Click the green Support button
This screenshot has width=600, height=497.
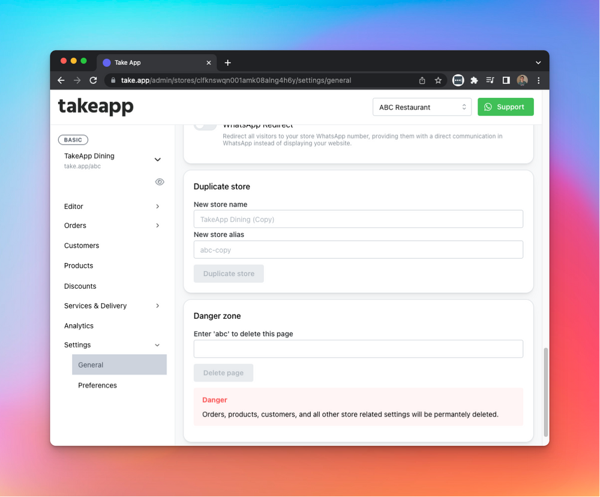click(x=505, y=107)
